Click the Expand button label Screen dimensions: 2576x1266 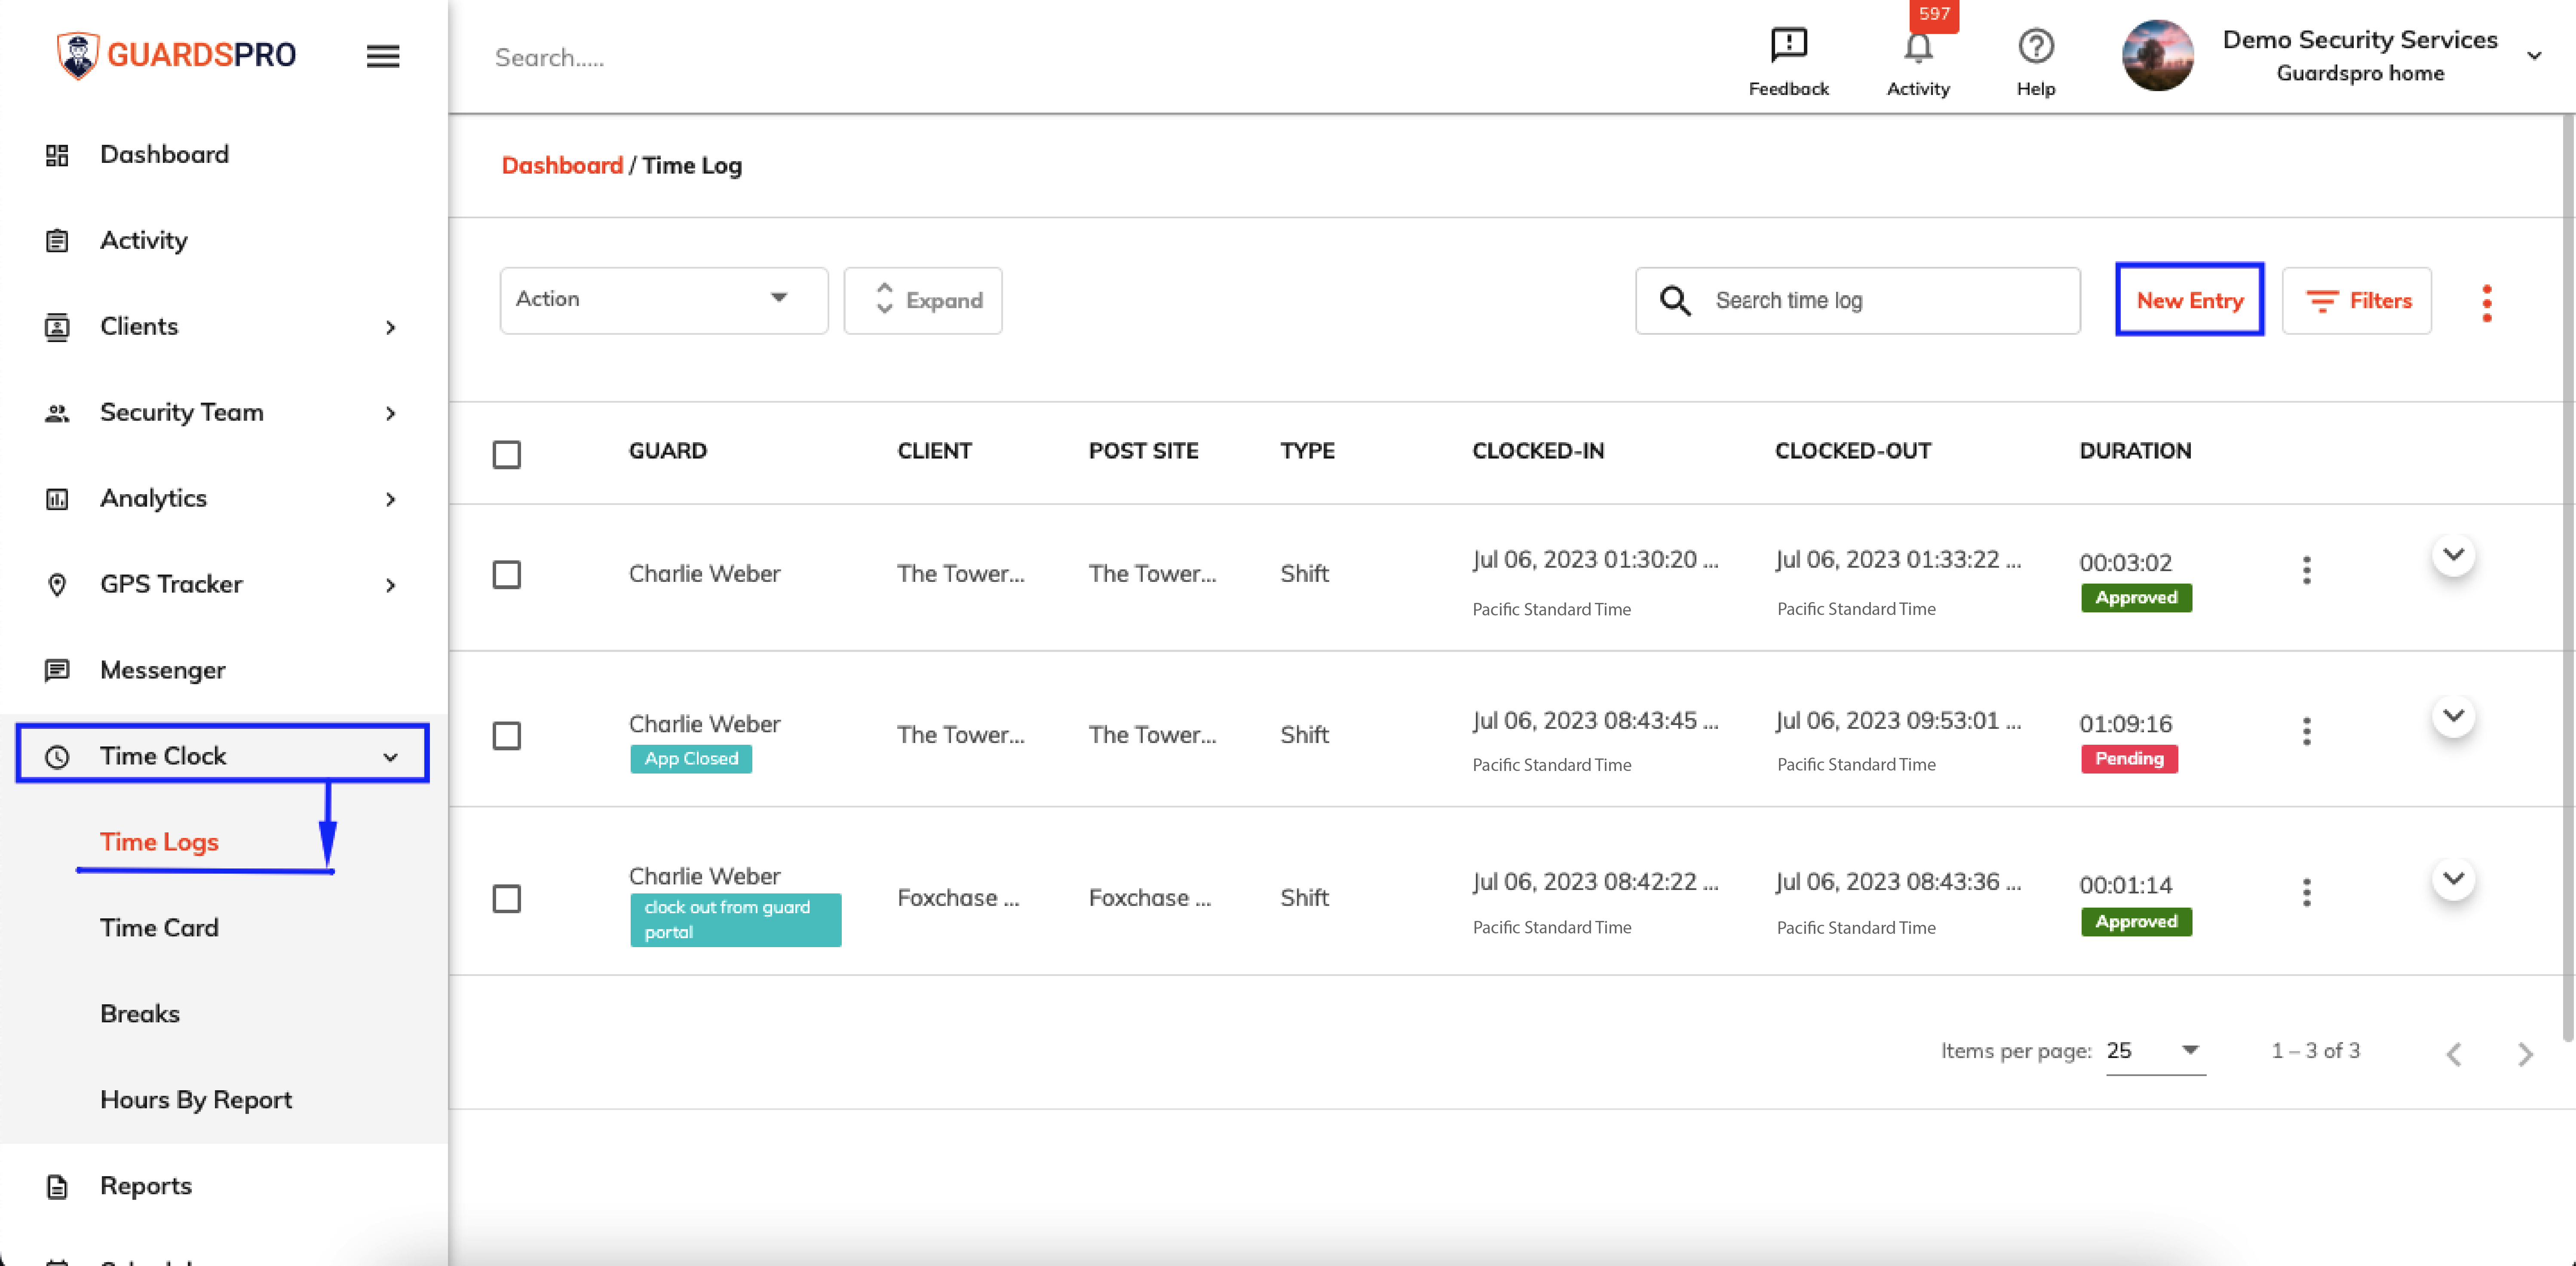pyautogui.click(x=944, y=301)
